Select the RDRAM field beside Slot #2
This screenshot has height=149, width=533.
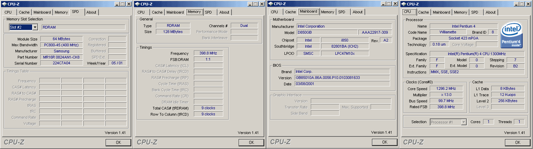83,27
